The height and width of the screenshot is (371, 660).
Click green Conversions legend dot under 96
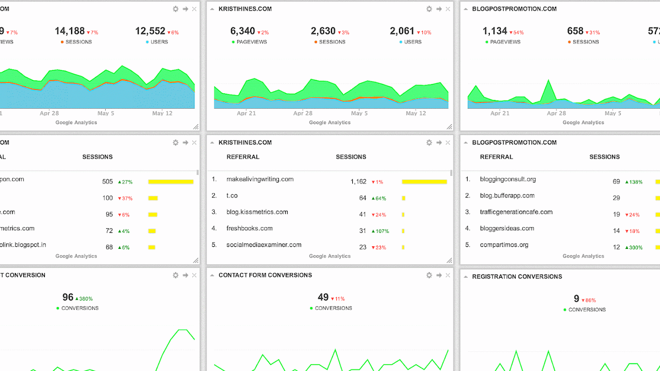click(x=58, y=308)
